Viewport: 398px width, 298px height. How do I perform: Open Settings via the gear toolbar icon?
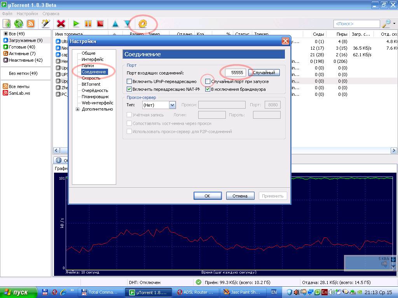142,24
